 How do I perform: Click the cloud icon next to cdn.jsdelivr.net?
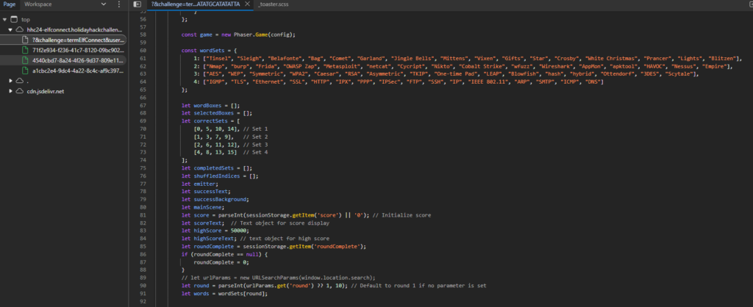click(20, 91)
